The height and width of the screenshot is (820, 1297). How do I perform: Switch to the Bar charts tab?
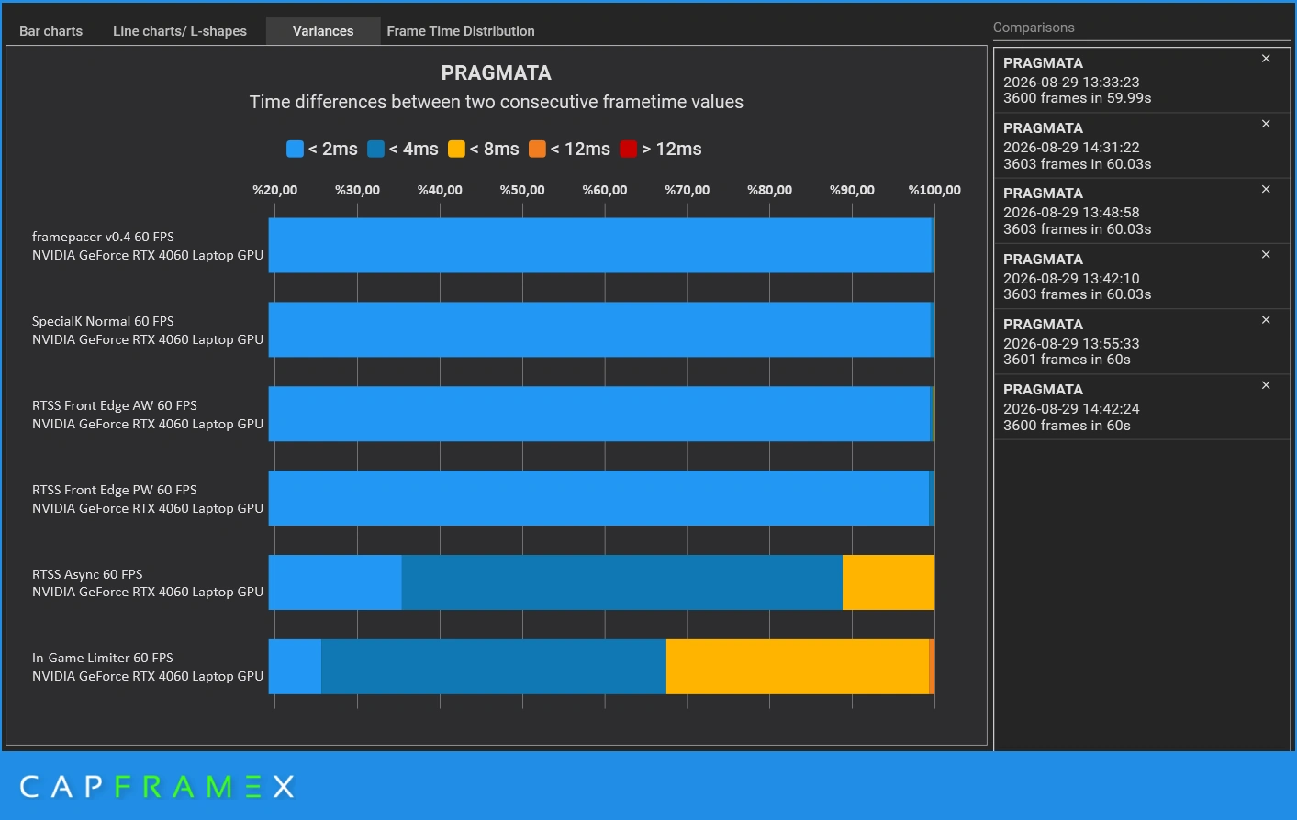50,31
